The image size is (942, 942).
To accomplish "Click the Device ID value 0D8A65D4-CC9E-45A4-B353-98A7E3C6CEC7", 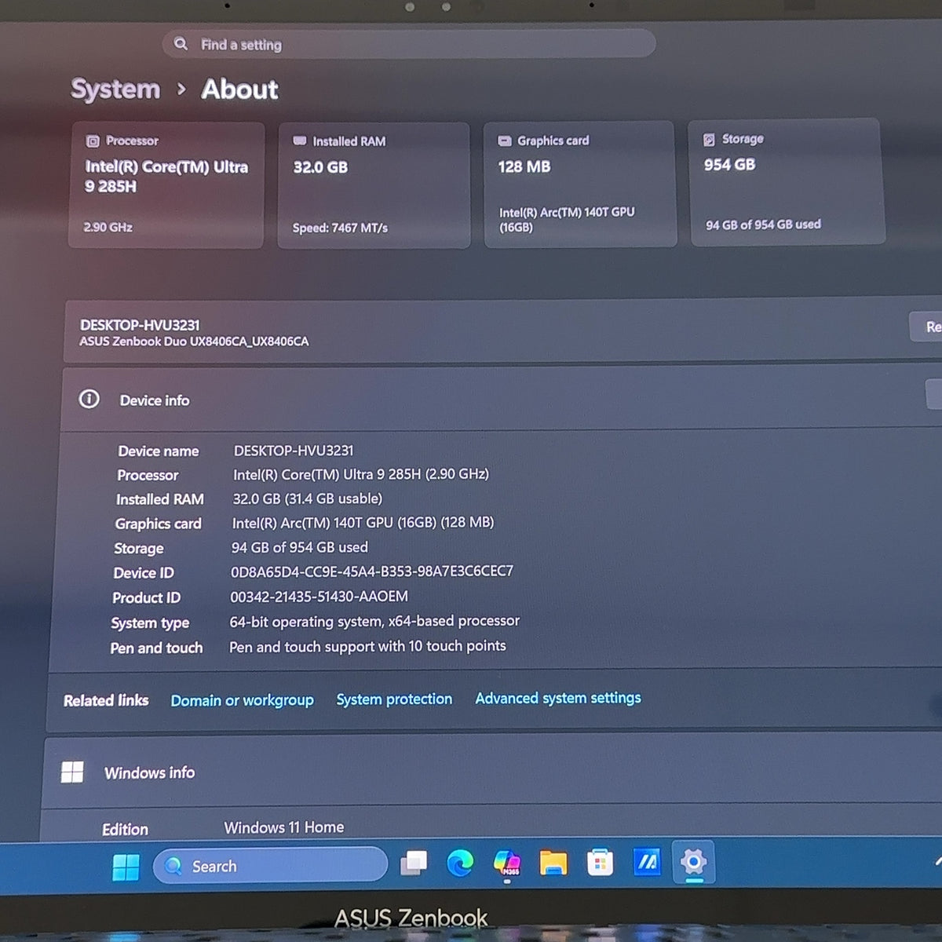I will click(372, 571).
